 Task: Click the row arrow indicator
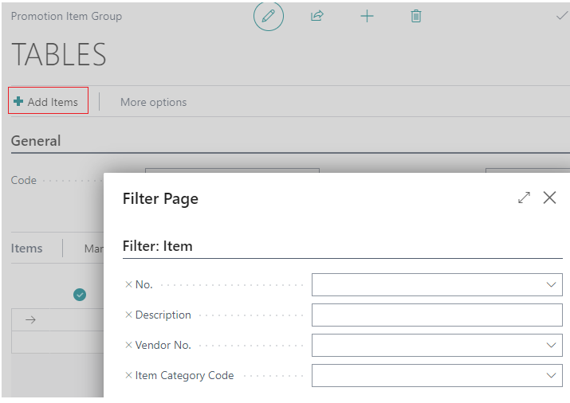[x=31, y=319]
